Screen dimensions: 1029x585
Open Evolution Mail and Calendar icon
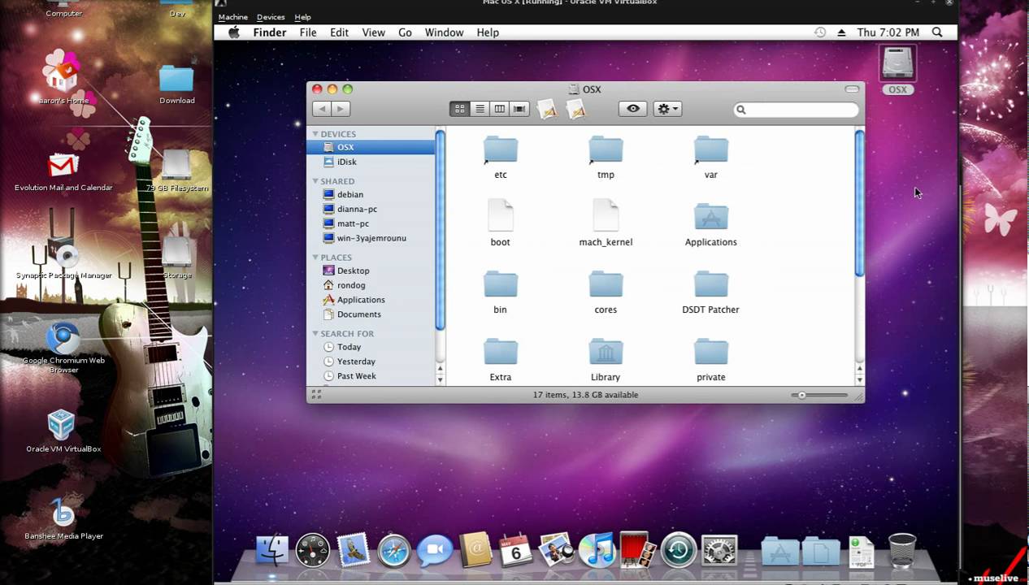pos(63,172)
